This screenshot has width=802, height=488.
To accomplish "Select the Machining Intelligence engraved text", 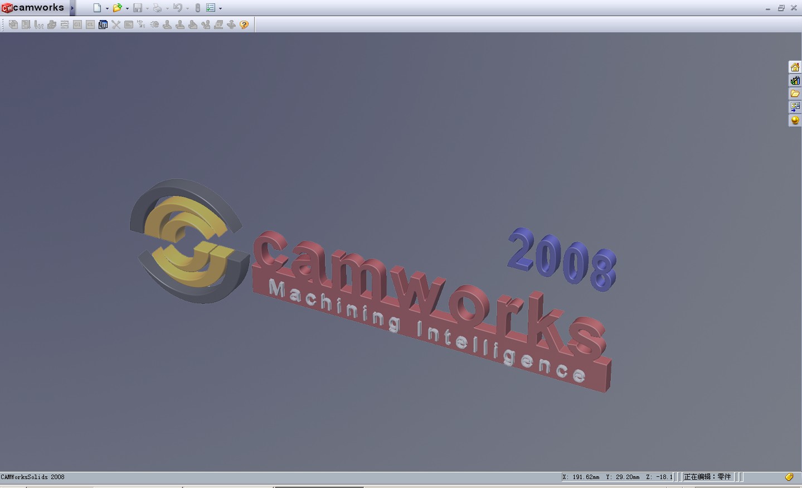I will (x=426, y=331).
